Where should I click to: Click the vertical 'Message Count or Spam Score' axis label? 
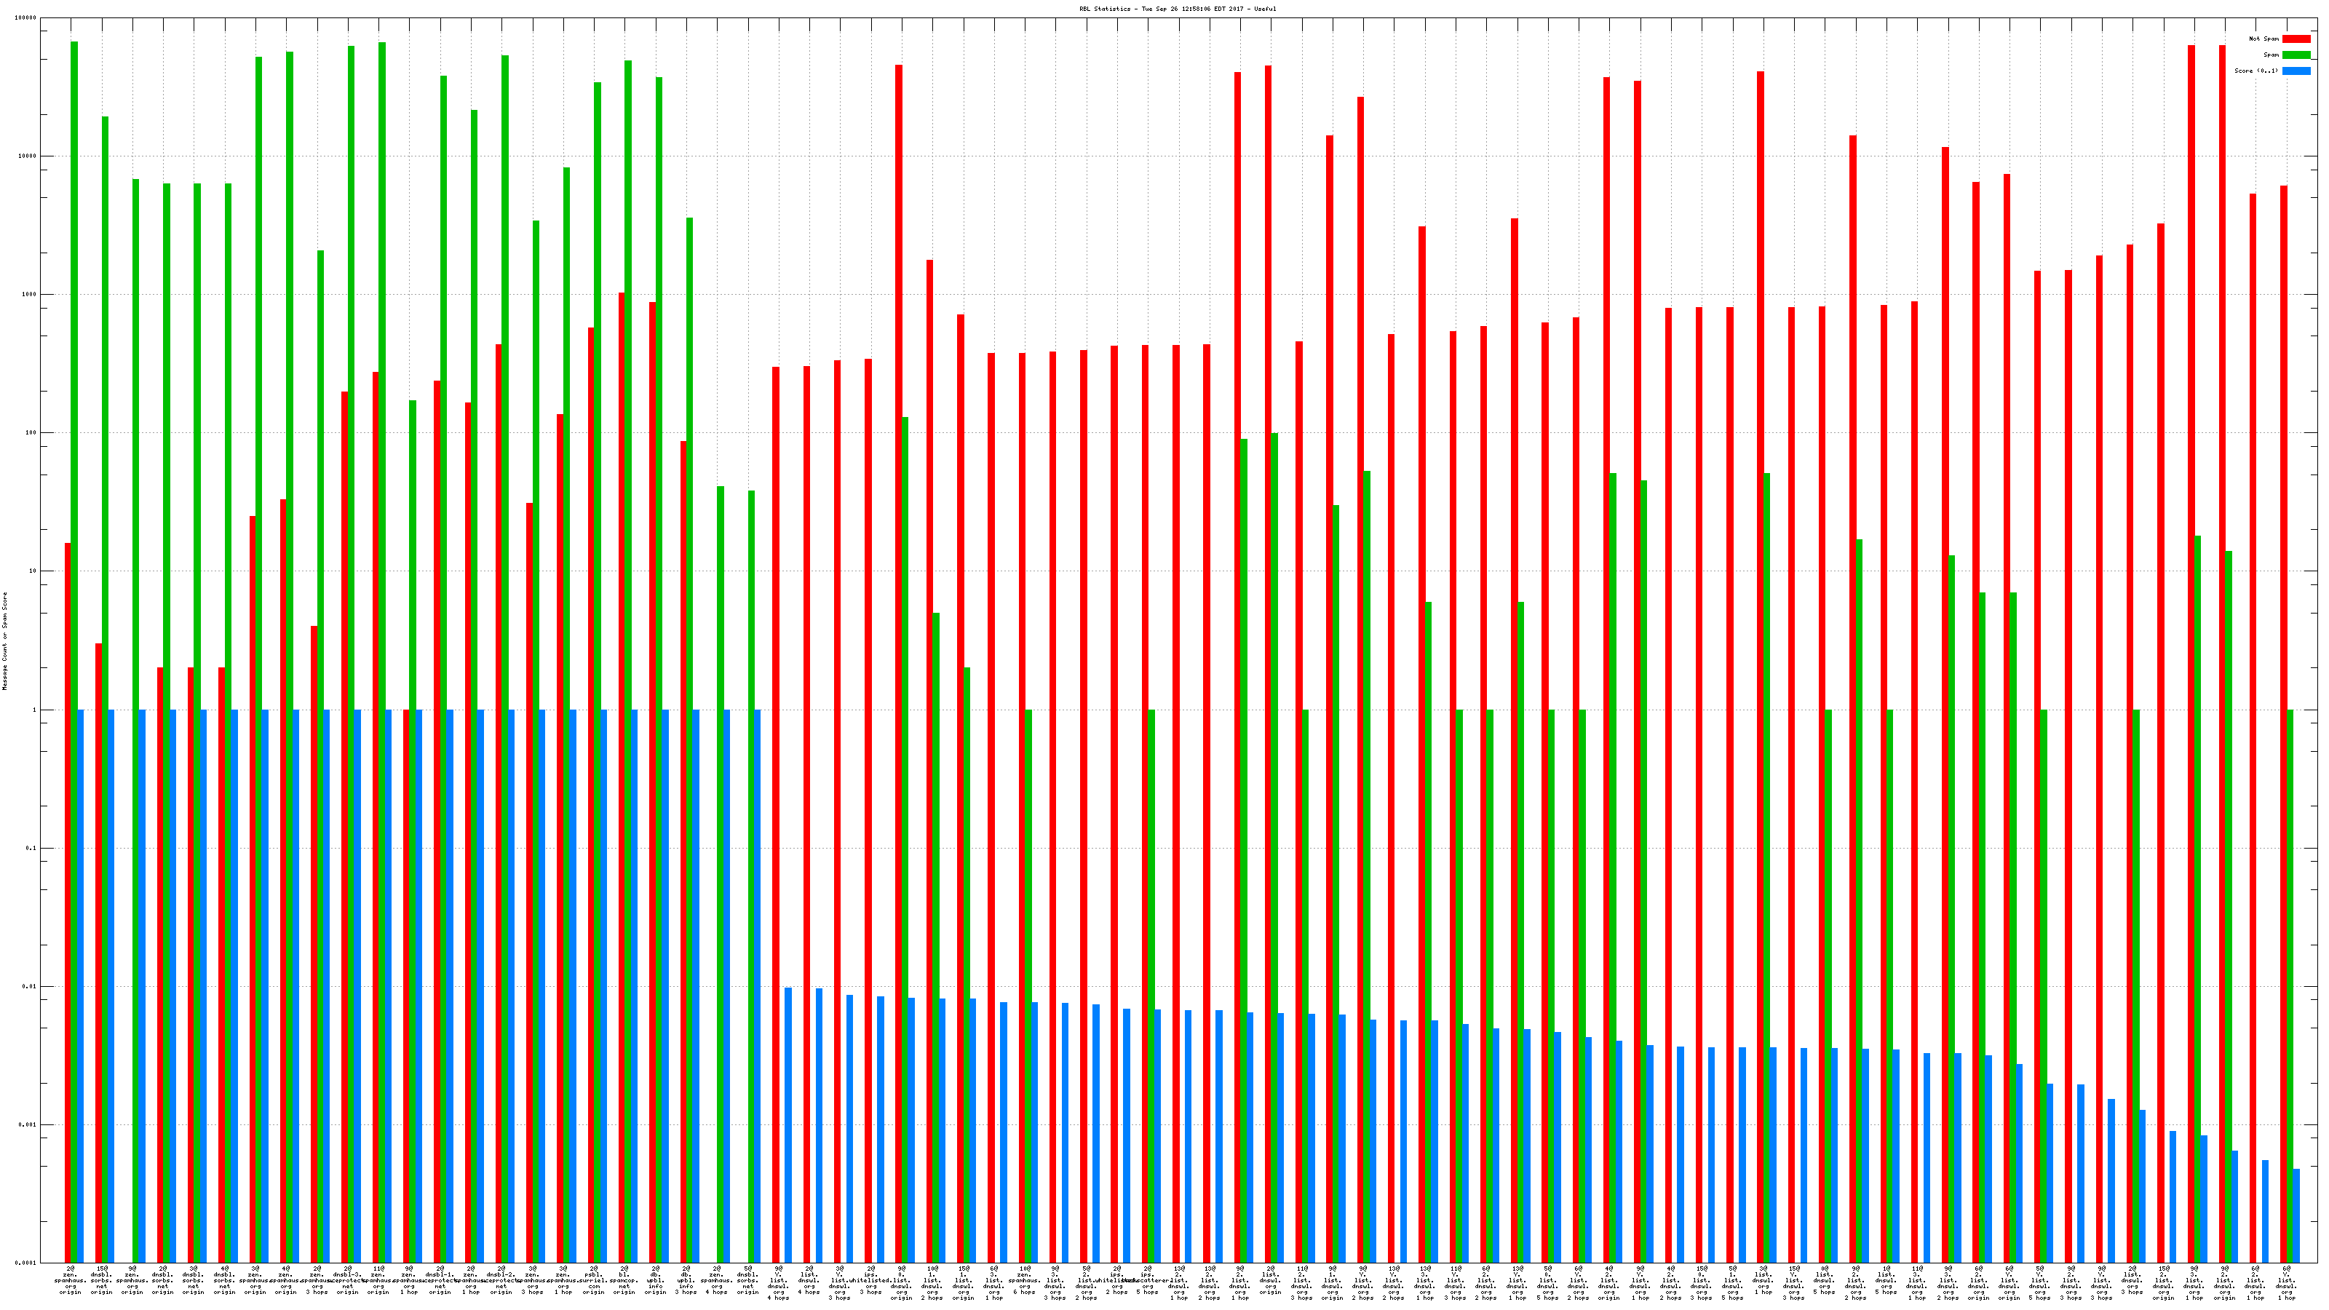coord(4,641)
